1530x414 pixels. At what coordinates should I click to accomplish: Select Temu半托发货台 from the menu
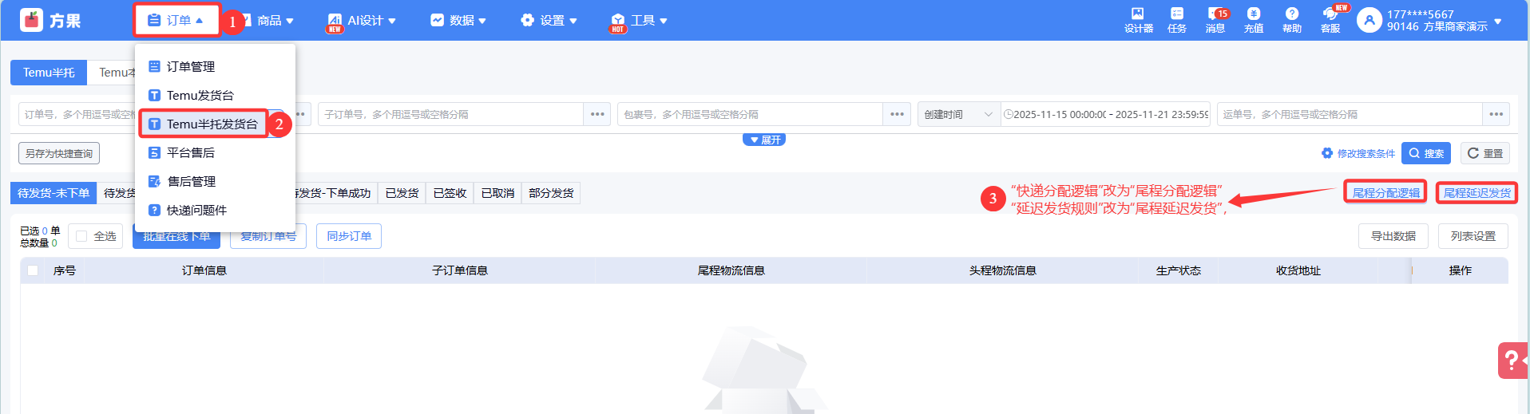click(x=212, y=124)
